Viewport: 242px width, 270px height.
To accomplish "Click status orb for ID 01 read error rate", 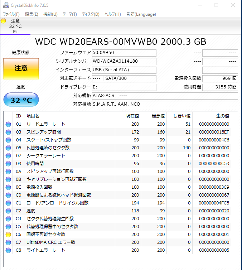I will point(8,124).
